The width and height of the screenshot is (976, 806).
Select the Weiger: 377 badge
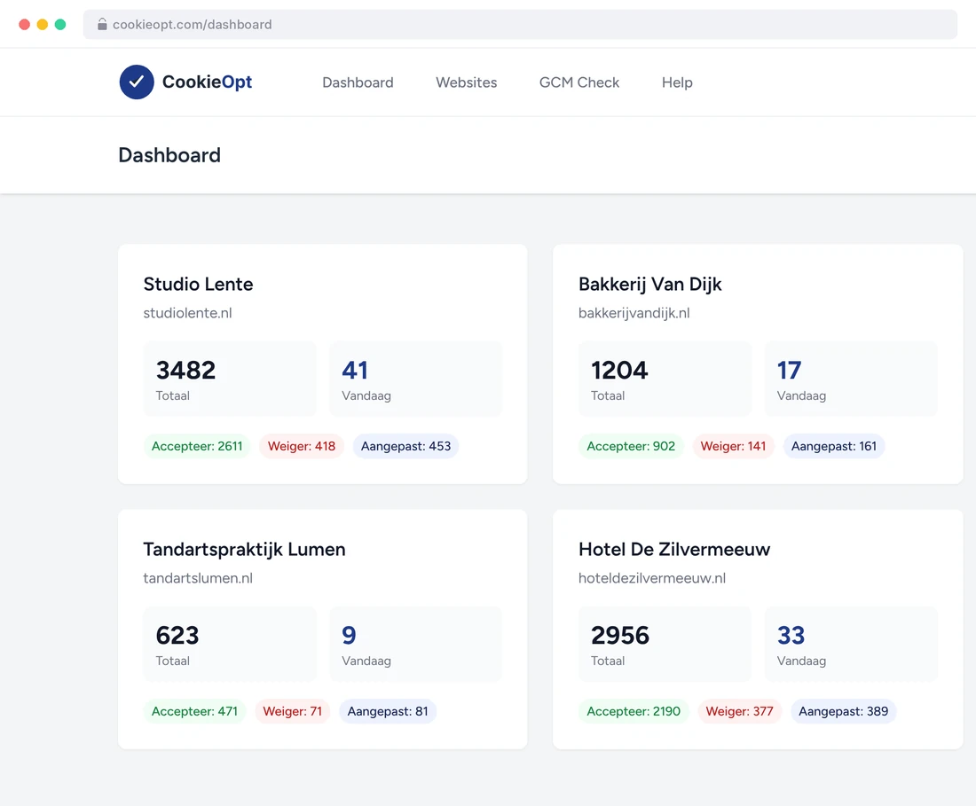pyautogui.click(x=739, y=711)
